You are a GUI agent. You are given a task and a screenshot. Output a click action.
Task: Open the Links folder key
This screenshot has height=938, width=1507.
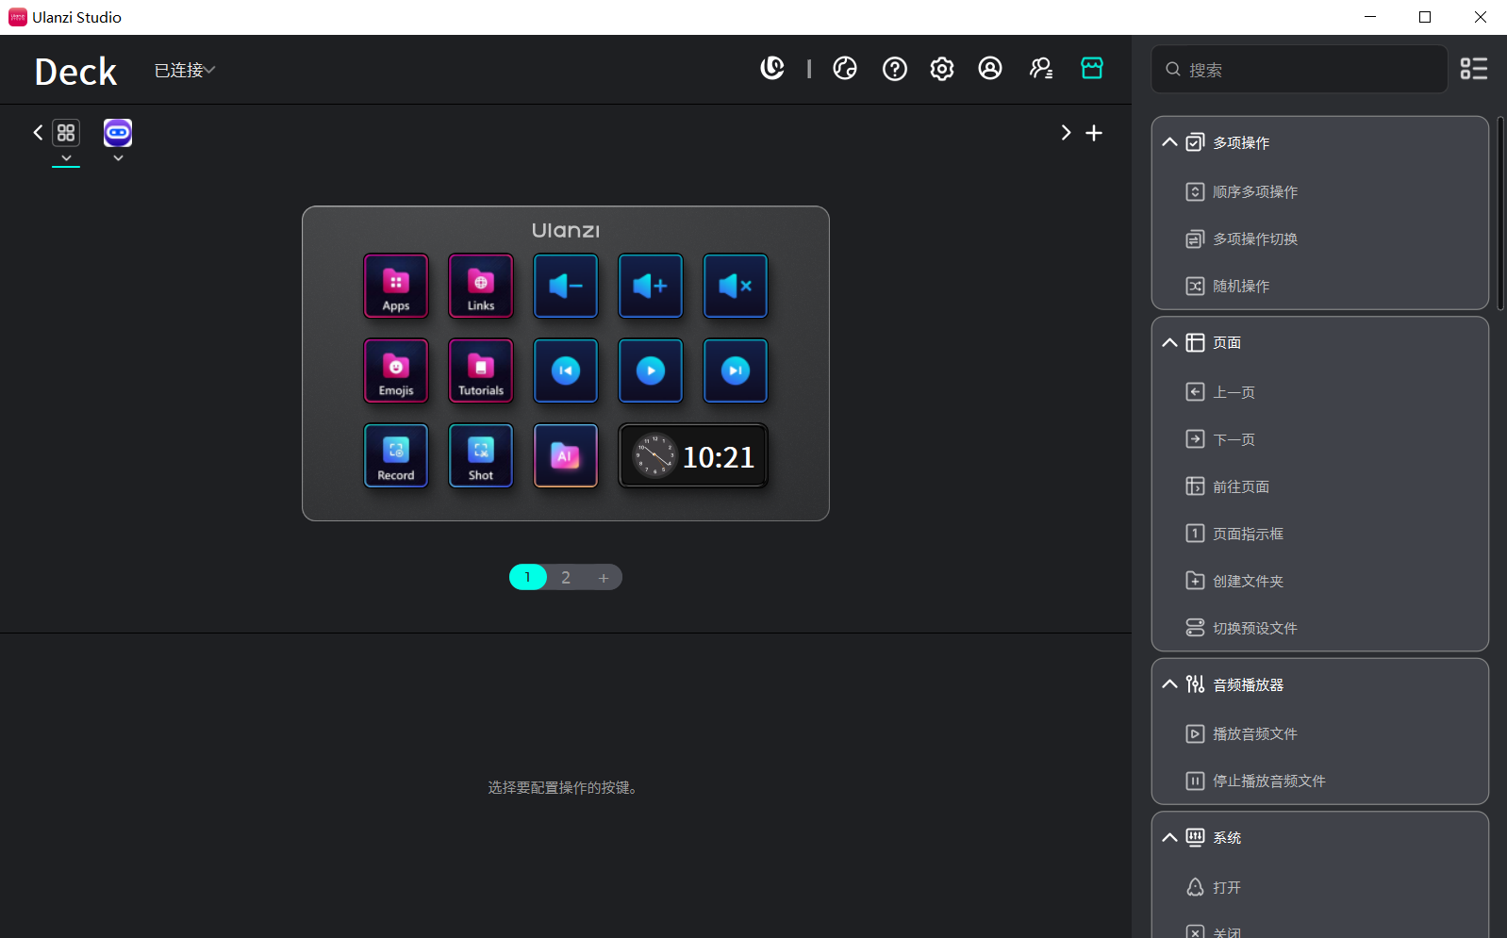click(481, 286)
